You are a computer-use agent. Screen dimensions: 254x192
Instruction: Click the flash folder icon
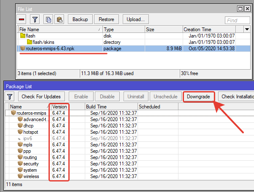tap(23, 35)
